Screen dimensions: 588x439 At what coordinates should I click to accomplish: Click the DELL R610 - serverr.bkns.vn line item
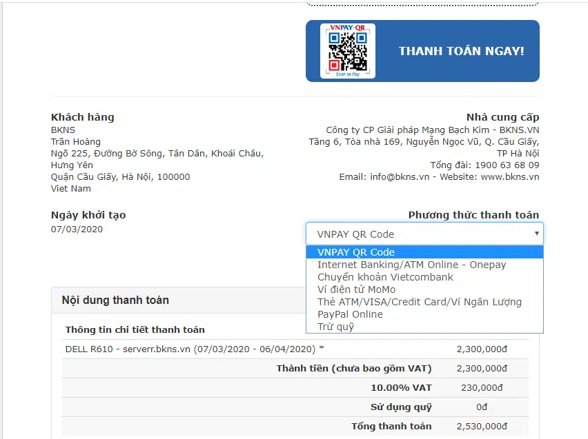point(195,349)
